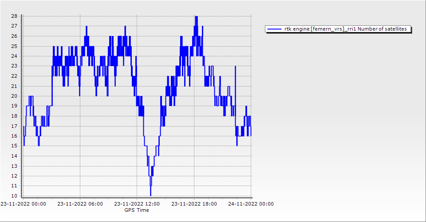Screen dimensions: 426x222
Task: Click the 27-satellite peak just after 06:00
Action: click(87, 27)
